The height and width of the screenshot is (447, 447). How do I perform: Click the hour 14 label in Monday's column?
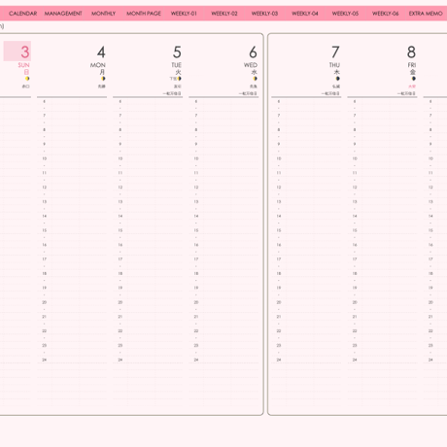point(45,216)
